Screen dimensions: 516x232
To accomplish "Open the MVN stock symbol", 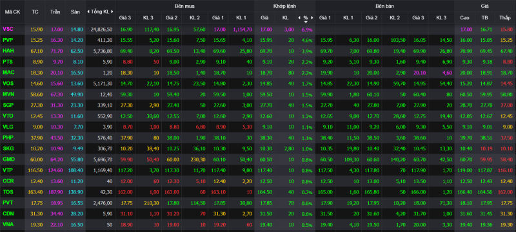I will [x=8, y=94].
